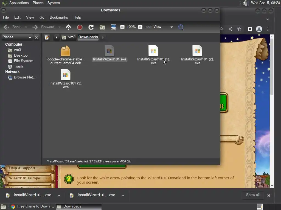Expand second download item's options chevron
The height and width of the screenshot is (210, 281).
(123, 195)
